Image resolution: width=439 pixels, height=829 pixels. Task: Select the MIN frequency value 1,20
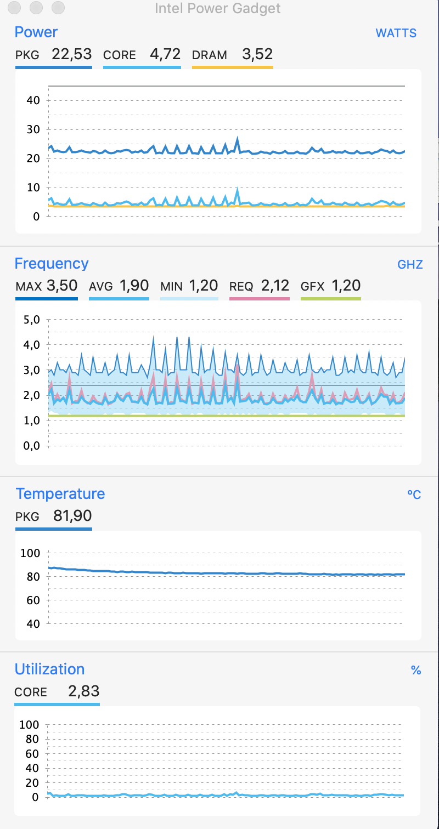coord(204,285)
